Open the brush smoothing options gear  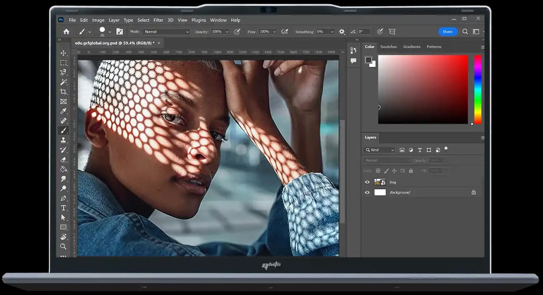342,32
